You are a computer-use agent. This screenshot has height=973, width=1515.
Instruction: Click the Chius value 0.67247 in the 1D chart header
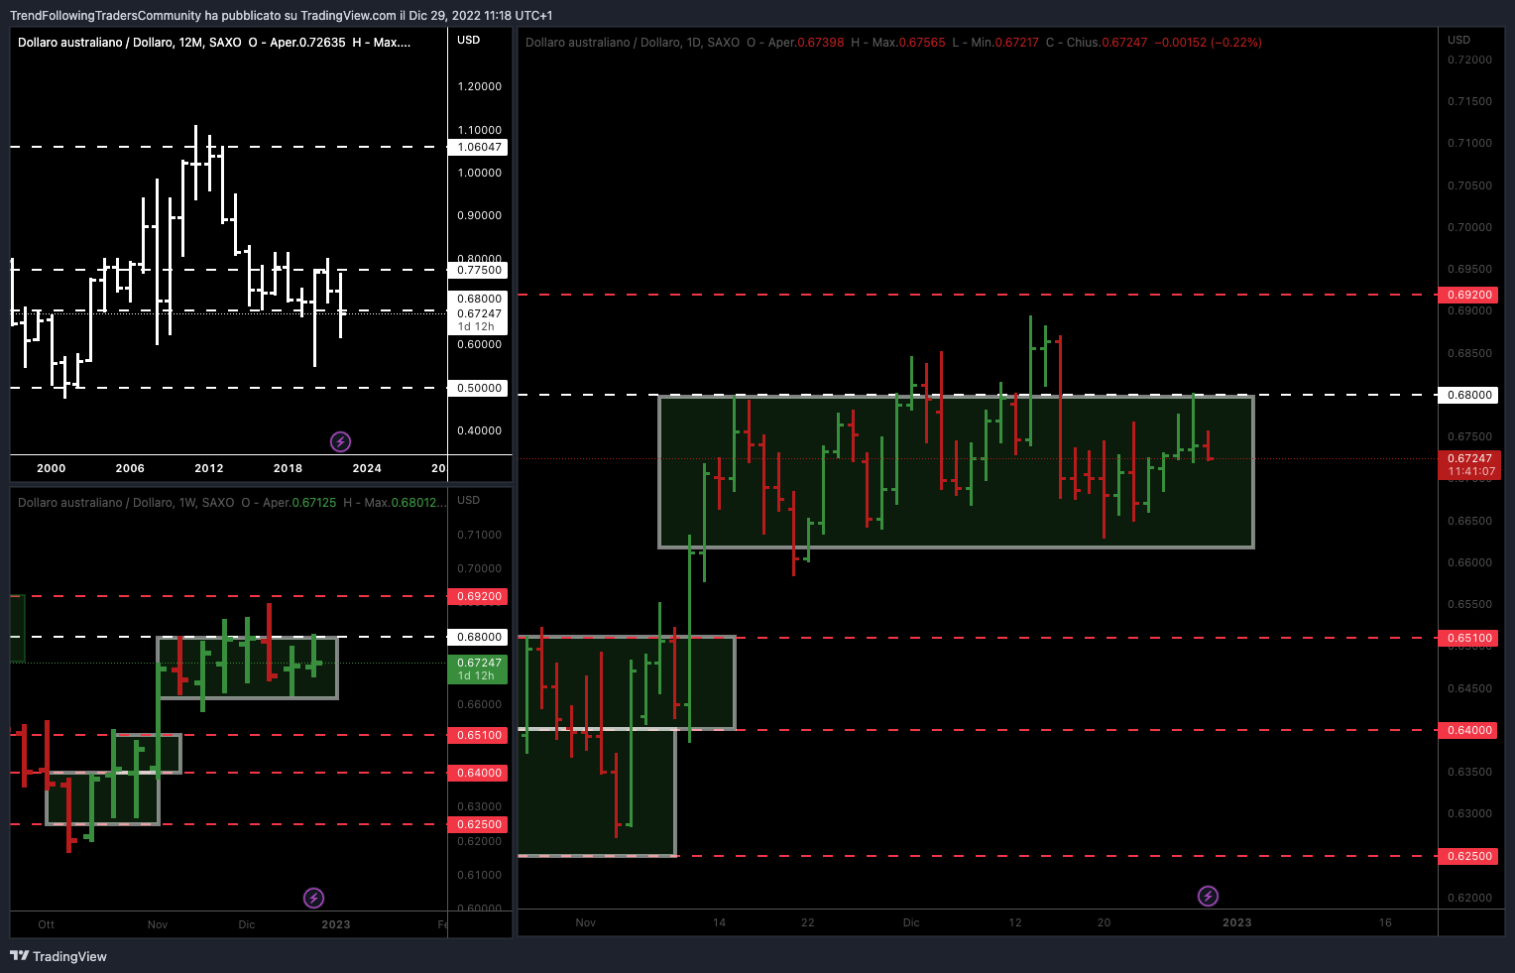click(x=1124, y=43)
